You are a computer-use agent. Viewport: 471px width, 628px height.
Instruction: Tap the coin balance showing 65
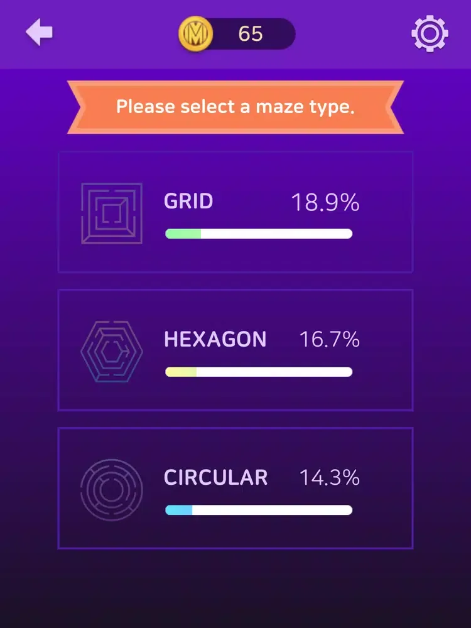(x=251, y=34)
